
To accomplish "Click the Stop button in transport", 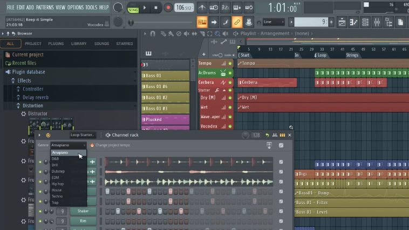I will pos(156,8).
